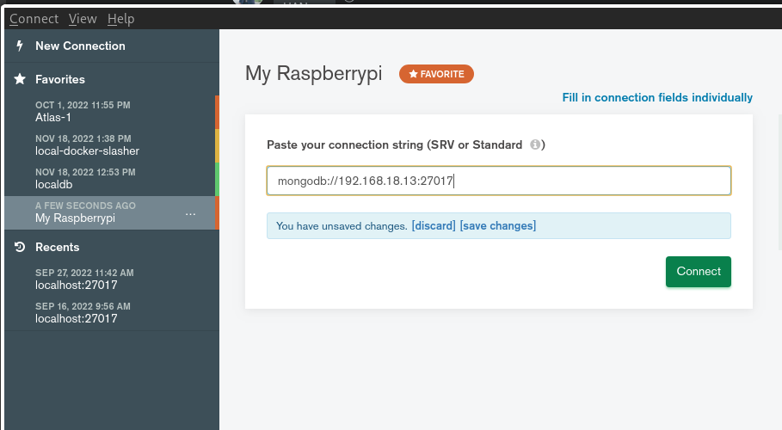This screenshot has width=782, height=430.
Task: Open recent localhost:27017 from Sep 27
Action: pos(112,279)
